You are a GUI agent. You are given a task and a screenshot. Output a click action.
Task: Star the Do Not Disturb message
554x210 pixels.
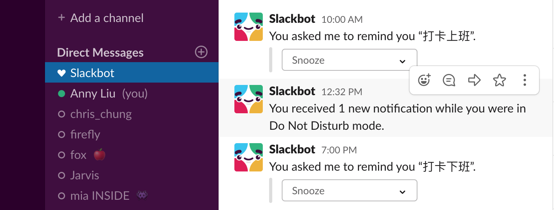[500, 80]
